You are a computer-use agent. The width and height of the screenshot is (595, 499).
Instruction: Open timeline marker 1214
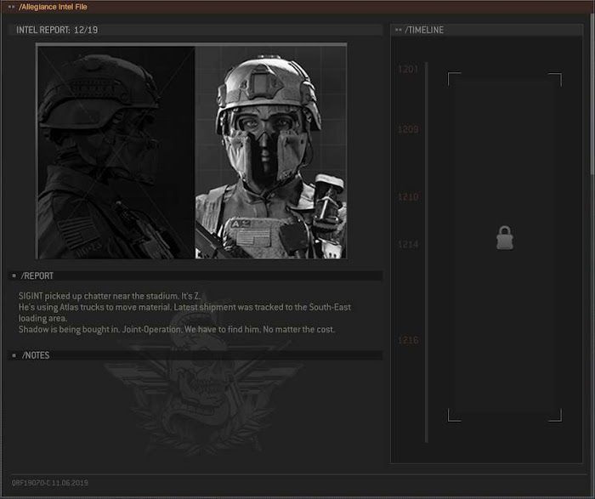[408, 244]
